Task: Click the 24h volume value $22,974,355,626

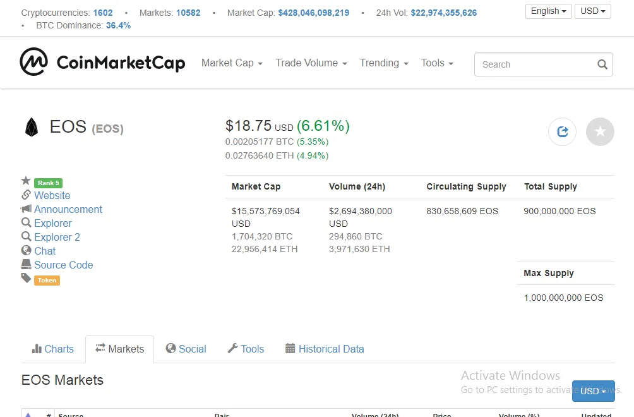Action: click(x=443, y=13)
